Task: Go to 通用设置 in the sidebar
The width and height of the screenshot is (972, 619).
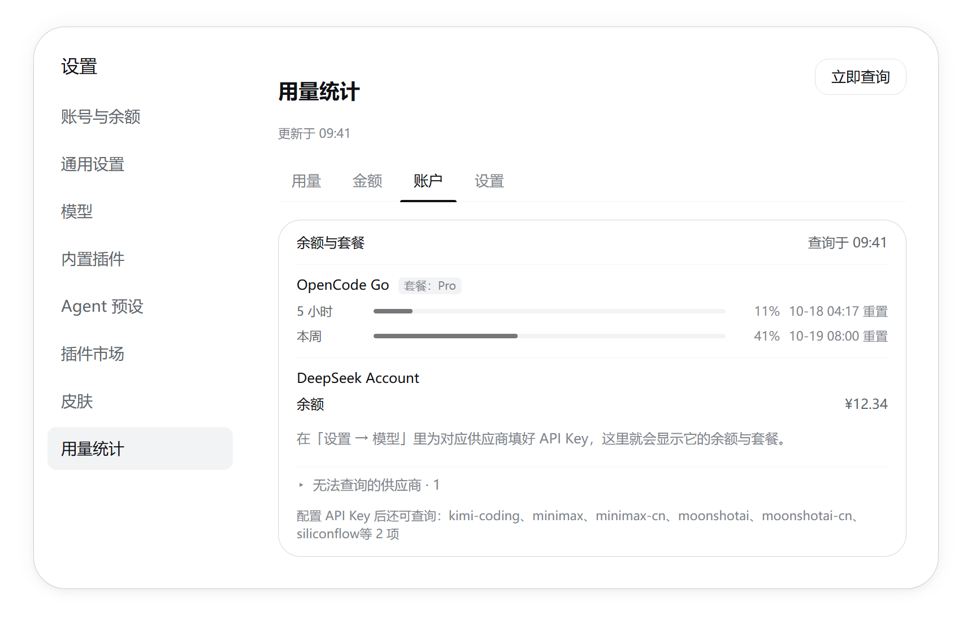Action: point(140,164)
